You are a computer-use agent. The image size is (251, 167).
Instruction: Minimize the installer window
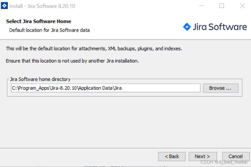[201, 6]
